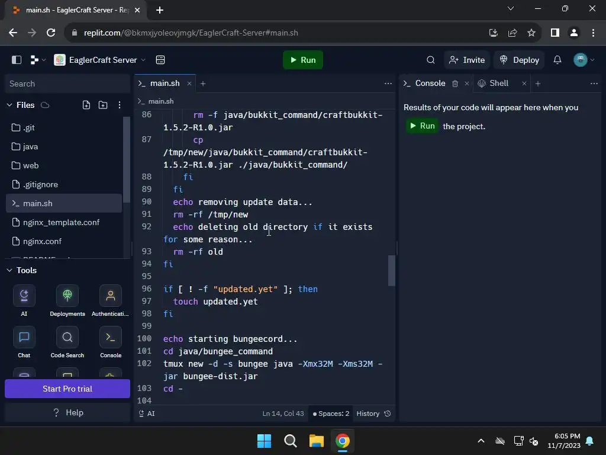
Task: Click the AI button in the editor status bar
Action: [x=147, y=414]
